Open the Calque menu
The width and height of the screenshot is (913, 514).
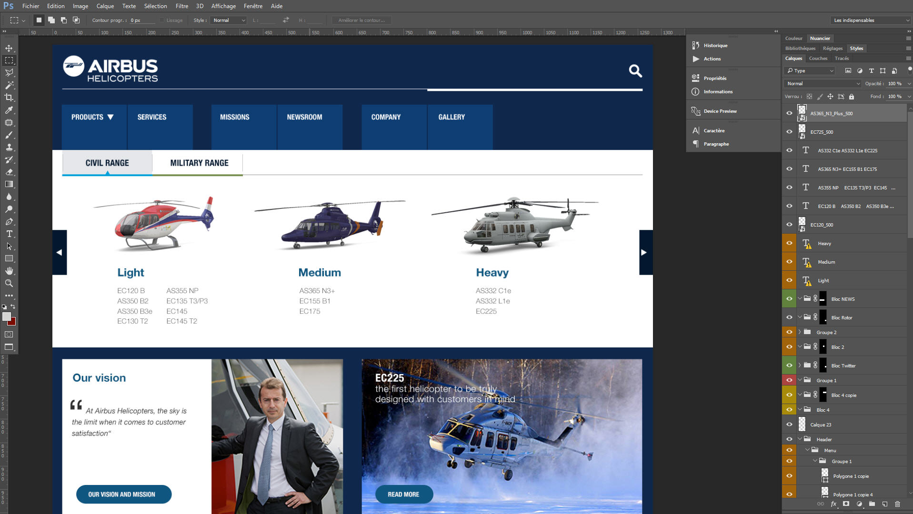105,6
